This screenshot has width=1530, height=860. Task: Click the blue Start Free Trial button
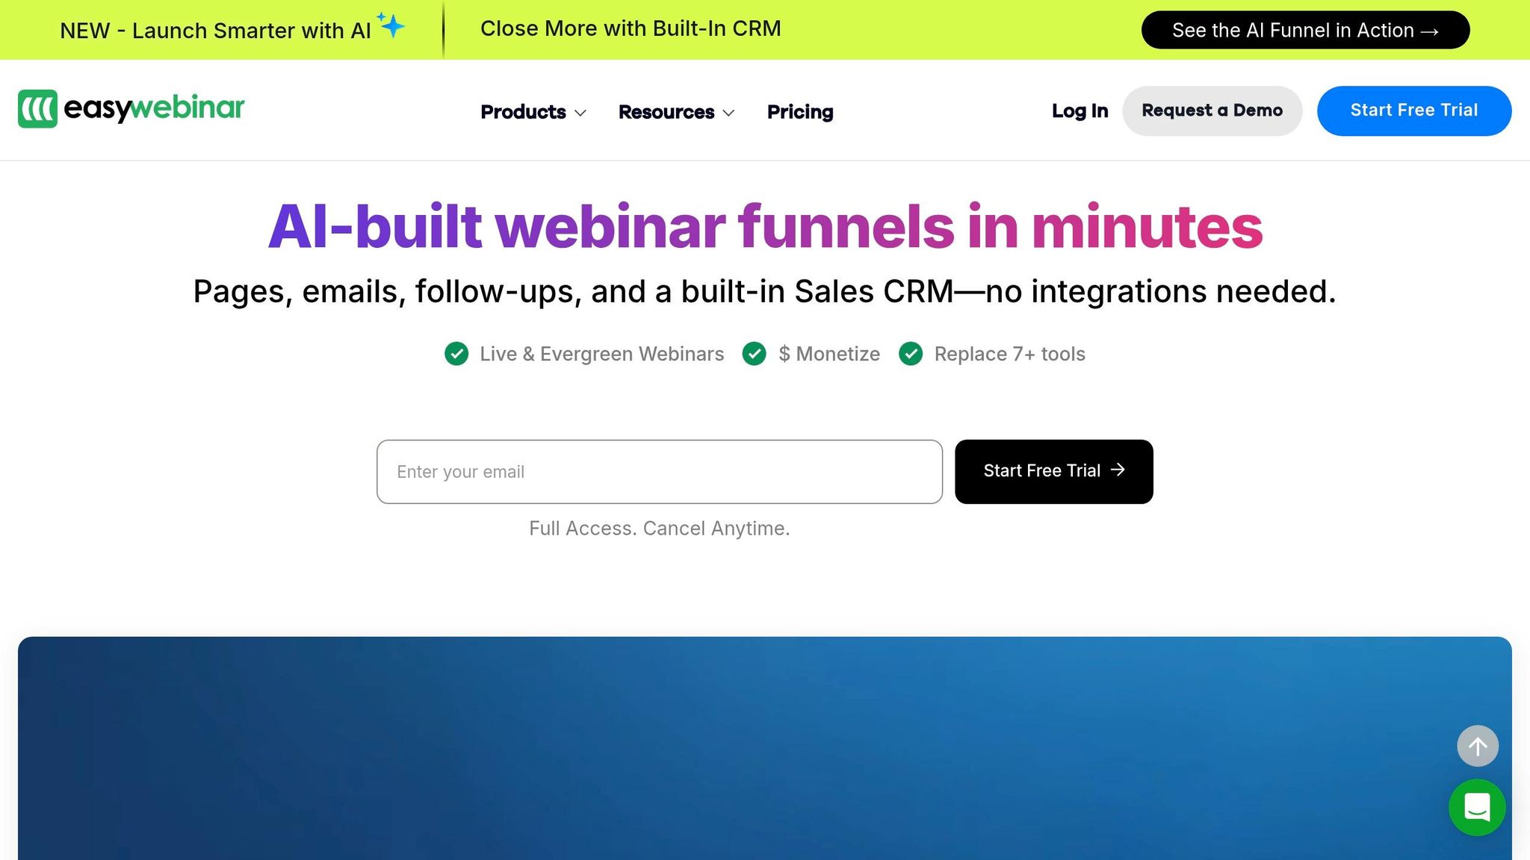[x=1414, y=110]
